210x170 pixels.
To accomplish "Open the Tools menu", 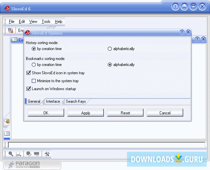I will [46, 22].
